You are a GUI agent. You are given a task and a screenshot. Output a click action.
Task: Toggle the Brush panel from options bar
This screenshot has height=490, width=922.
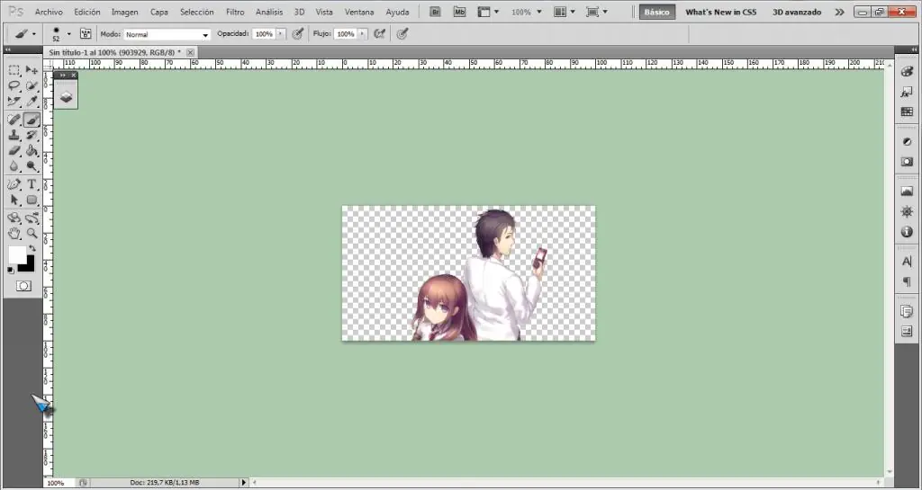coord(86,34)
